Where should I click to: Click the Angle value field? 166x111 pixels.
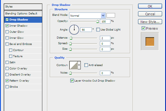coord(86,30)
